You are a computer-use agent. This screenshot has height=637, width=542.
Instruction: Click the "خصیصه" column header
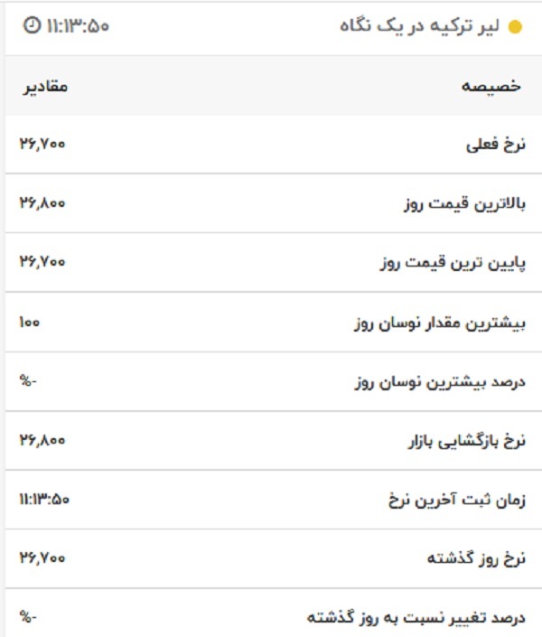click(x=491, y=86)
